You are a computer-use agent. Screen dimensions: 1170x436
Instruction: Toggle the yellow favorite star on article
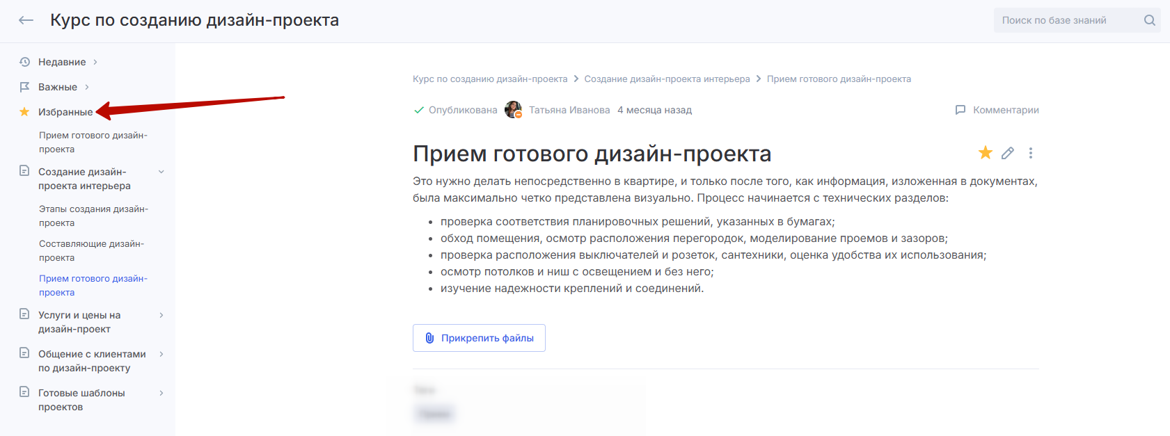click(x=985, y=153)
